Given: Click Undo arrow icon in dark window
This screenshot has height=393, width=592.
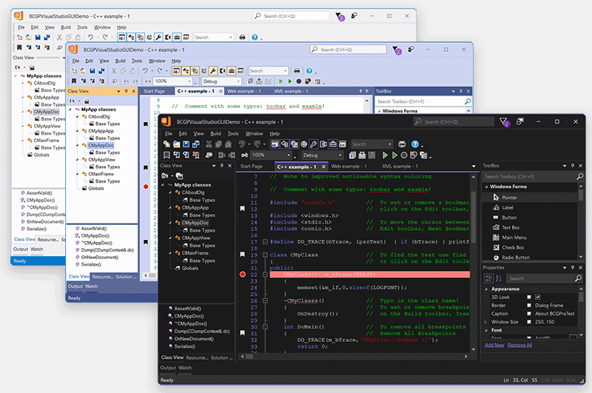Looking at the screenshot, I should (x=242, y=144).
